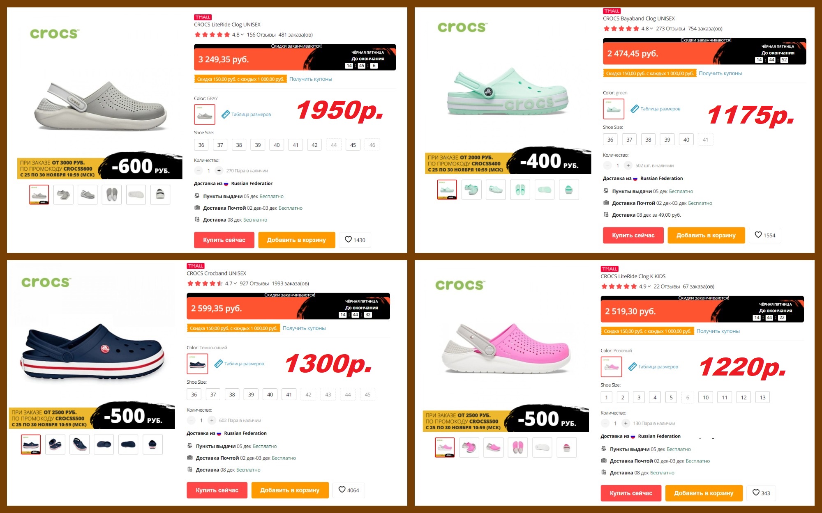Screen dimensions: 822x513
Task: Open the 927 Отзывы reviews link
Action: 254,284
